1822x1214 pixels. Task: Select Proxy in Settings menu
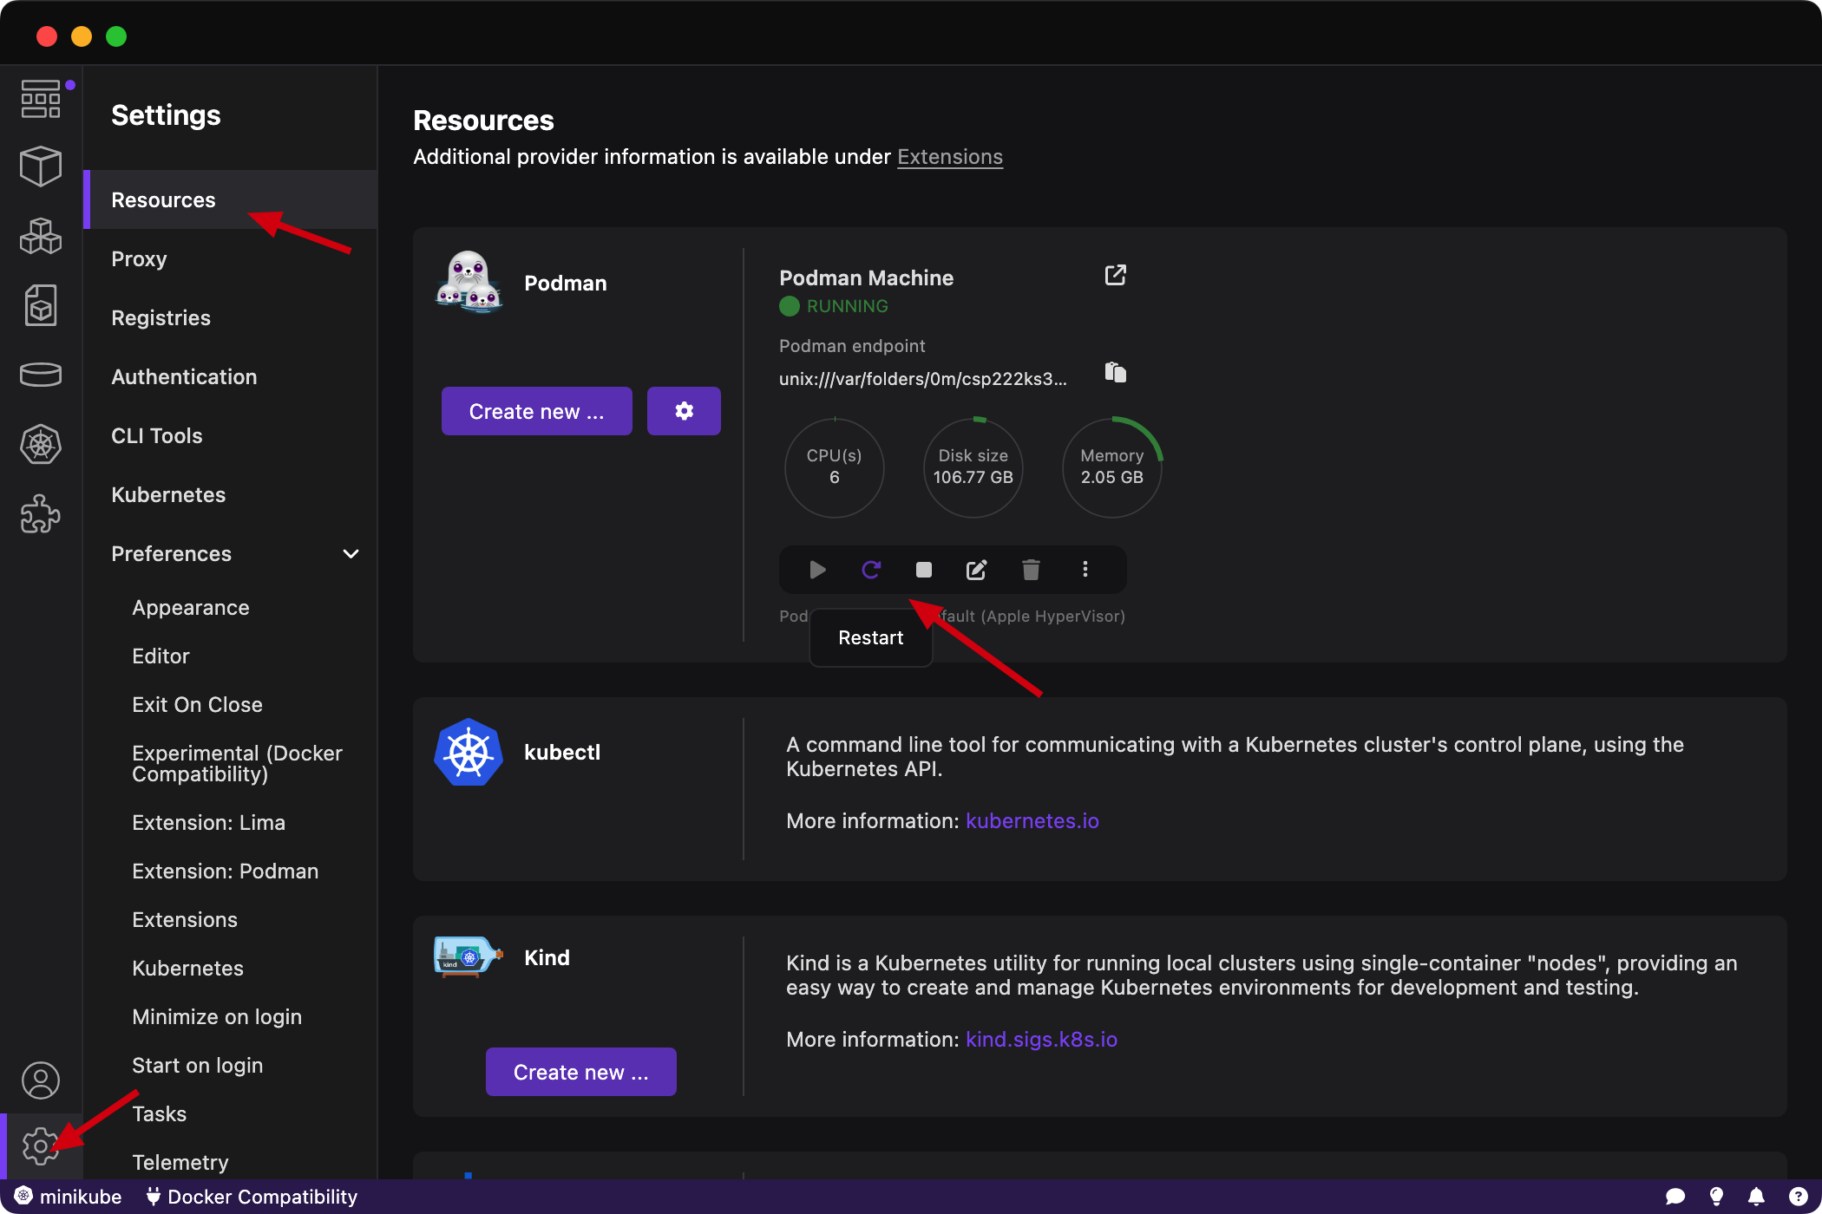pos(139,259)
